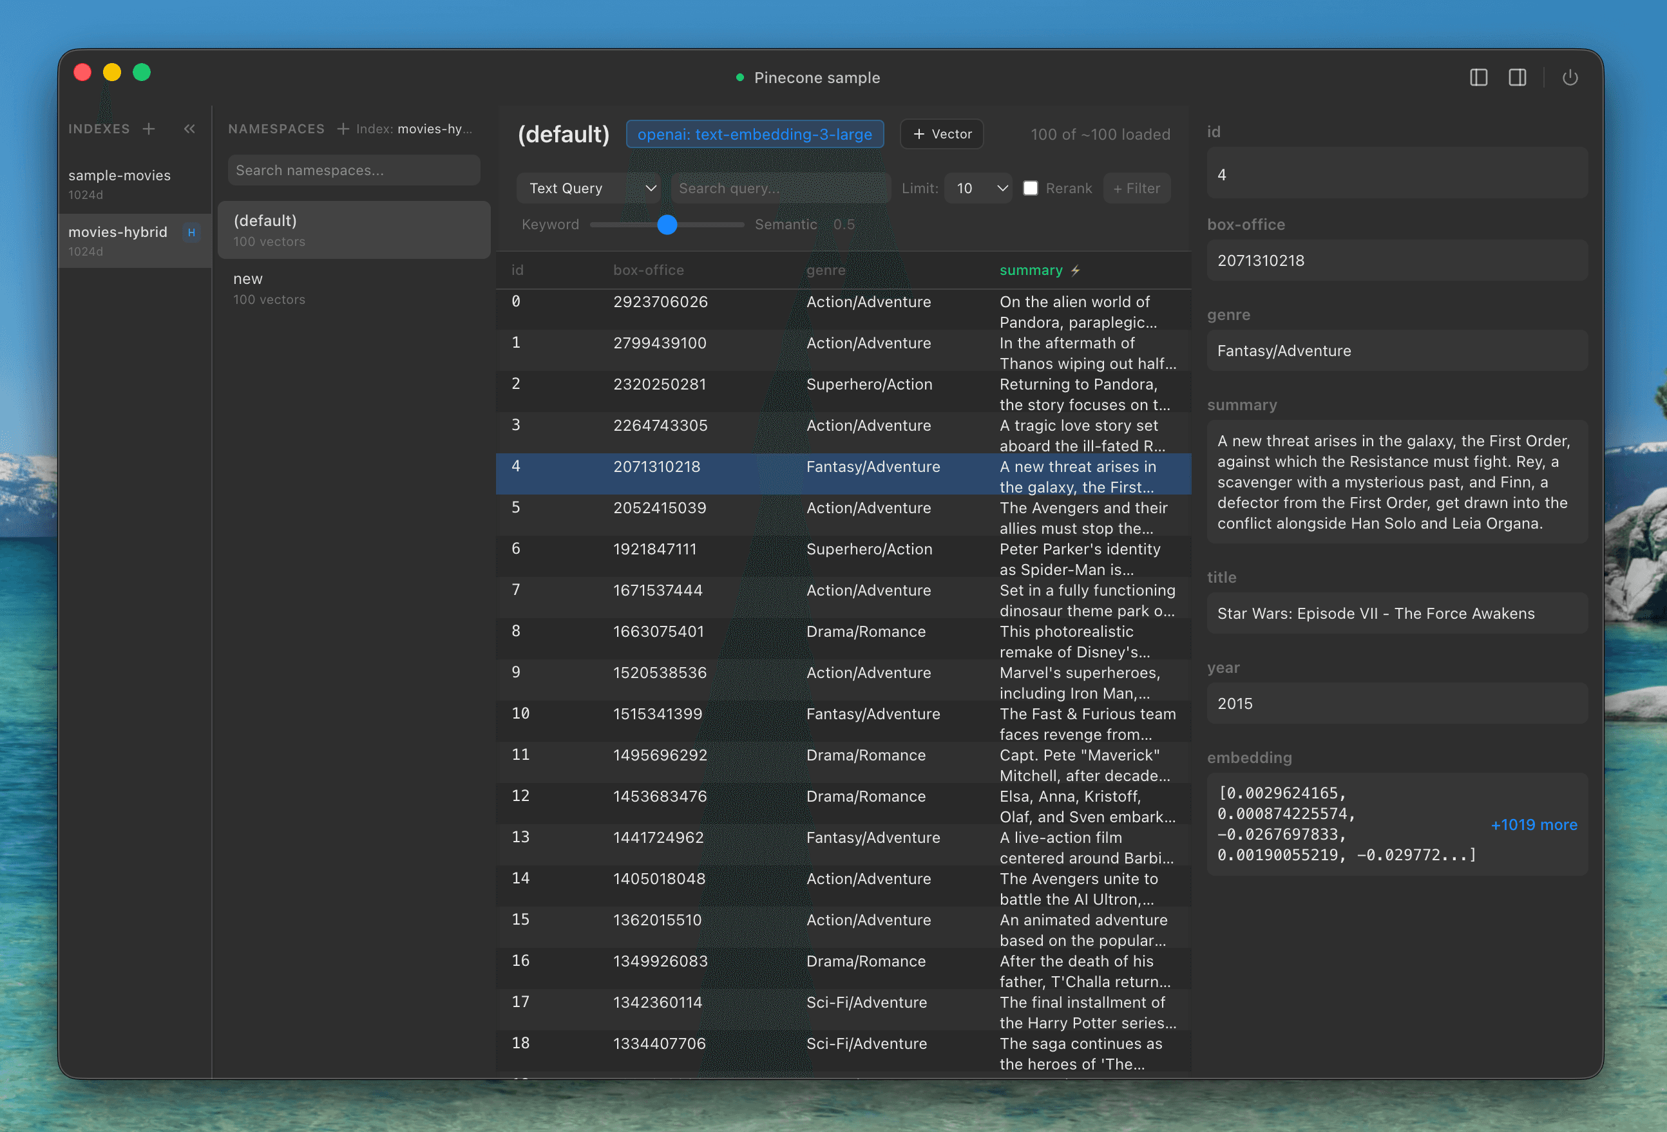Click the Search query input field
This screenshot has height=1132, width=1667.
pos(781,189)
